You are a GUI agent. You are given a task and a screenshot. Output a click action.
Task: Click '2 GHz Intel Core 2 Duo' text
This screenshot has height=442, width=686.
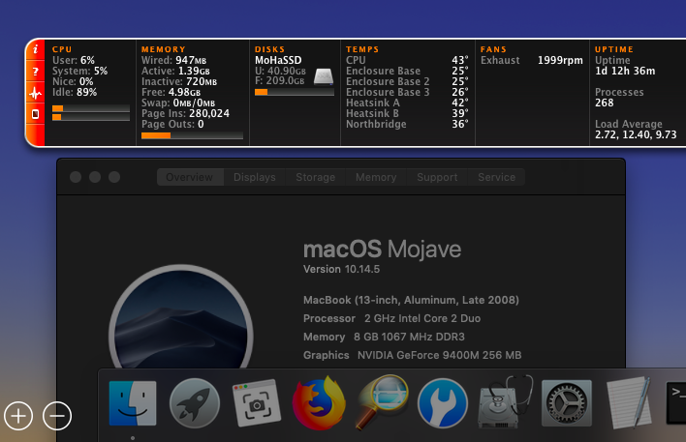point(422,318)
